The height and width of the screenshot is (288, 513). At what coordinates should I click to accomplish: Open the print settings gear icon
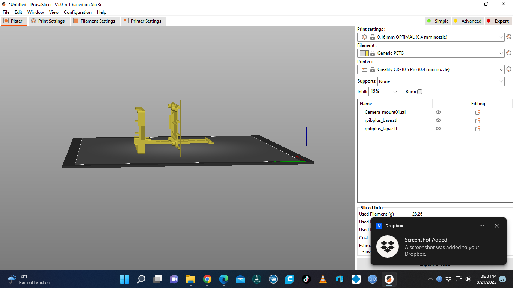[509, 37]
